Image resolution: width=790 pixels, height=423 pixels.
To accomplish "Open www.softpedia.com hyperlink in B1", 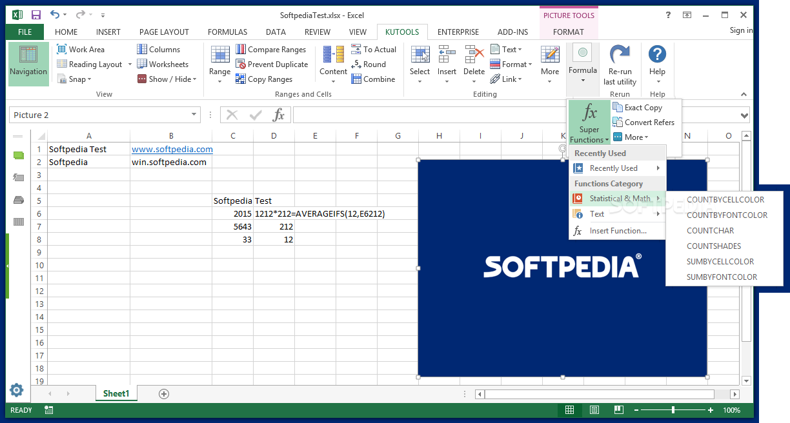I will (x=172, y=149).
